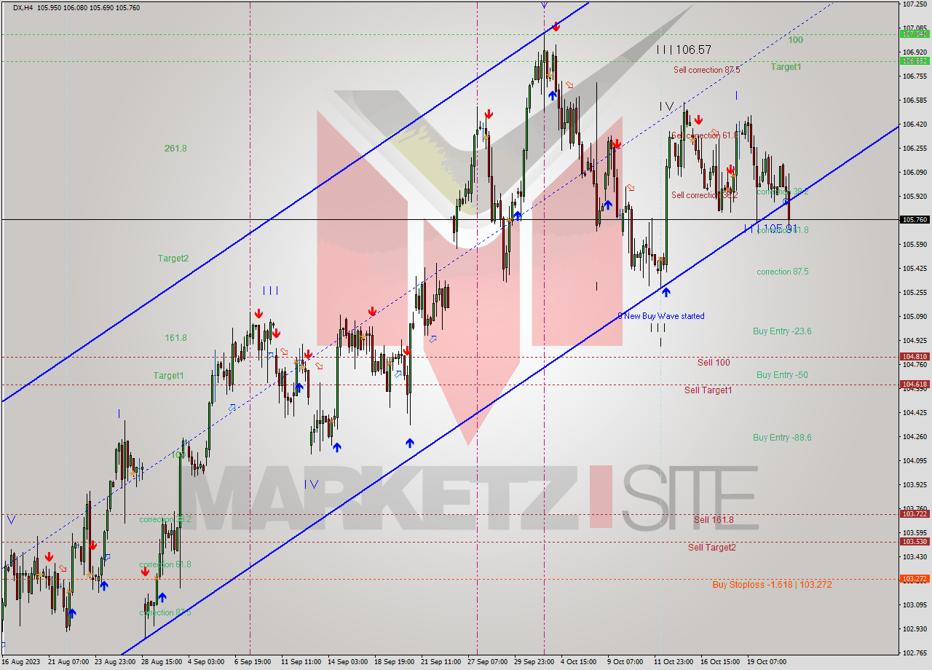
Task: Click the 106.585 price axis label
Action: click(x=915, y=100)
